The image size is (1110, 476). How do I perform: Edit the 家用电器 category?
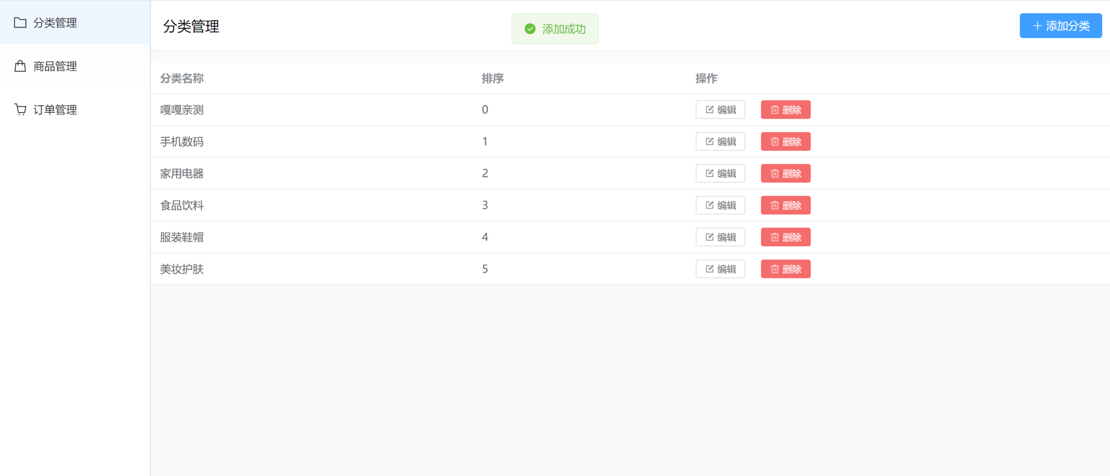[720, 173]
